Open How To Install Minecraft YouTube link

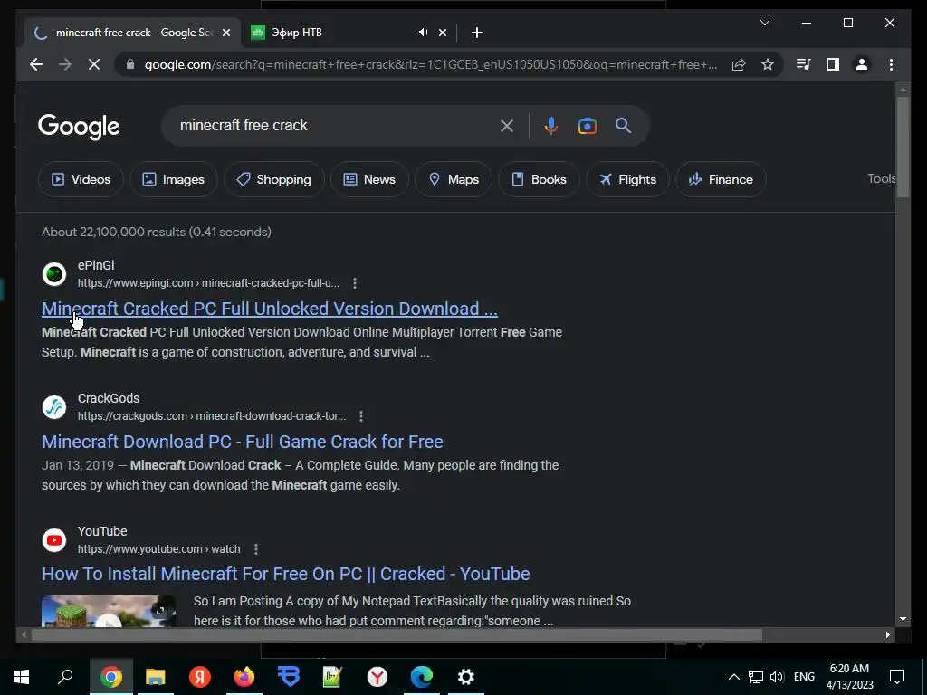pos(285,574)
